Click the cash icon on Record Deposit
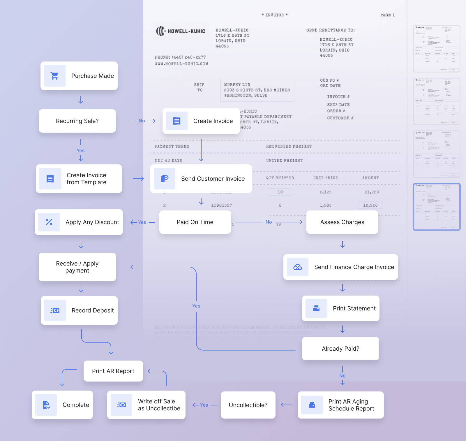This screenshot has height=441, width=466. (55, 310)
